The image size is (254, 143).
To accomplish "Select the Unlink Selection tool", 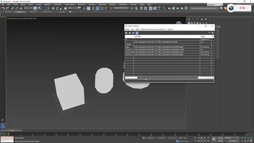I will [17, 8].
